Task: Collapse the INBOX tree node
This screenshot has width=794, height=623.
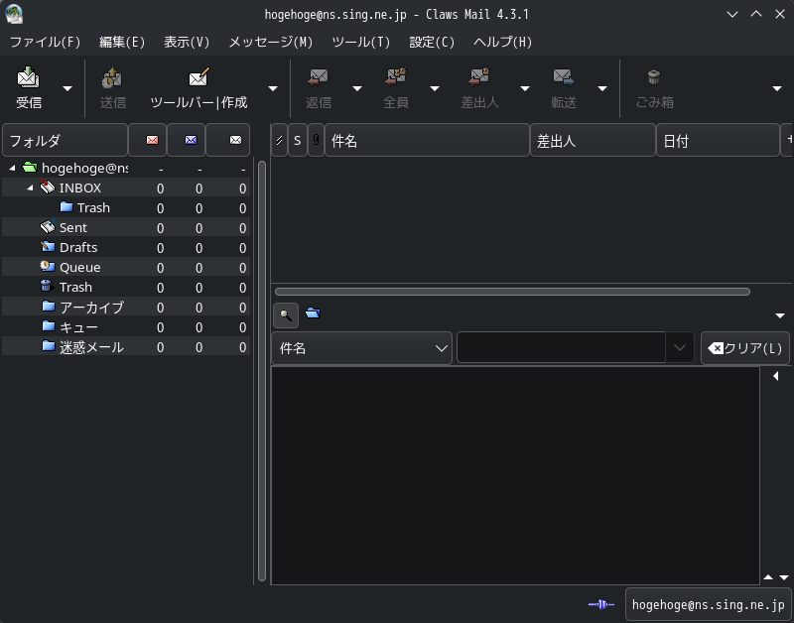Action: pyautogui.click(x=30, y=187)
